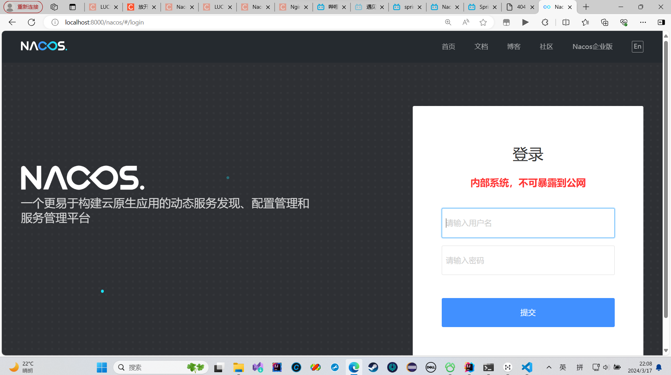Toggle split screen view icon
The height and width of the screenshot is (375, 671).
coord(566,22)
